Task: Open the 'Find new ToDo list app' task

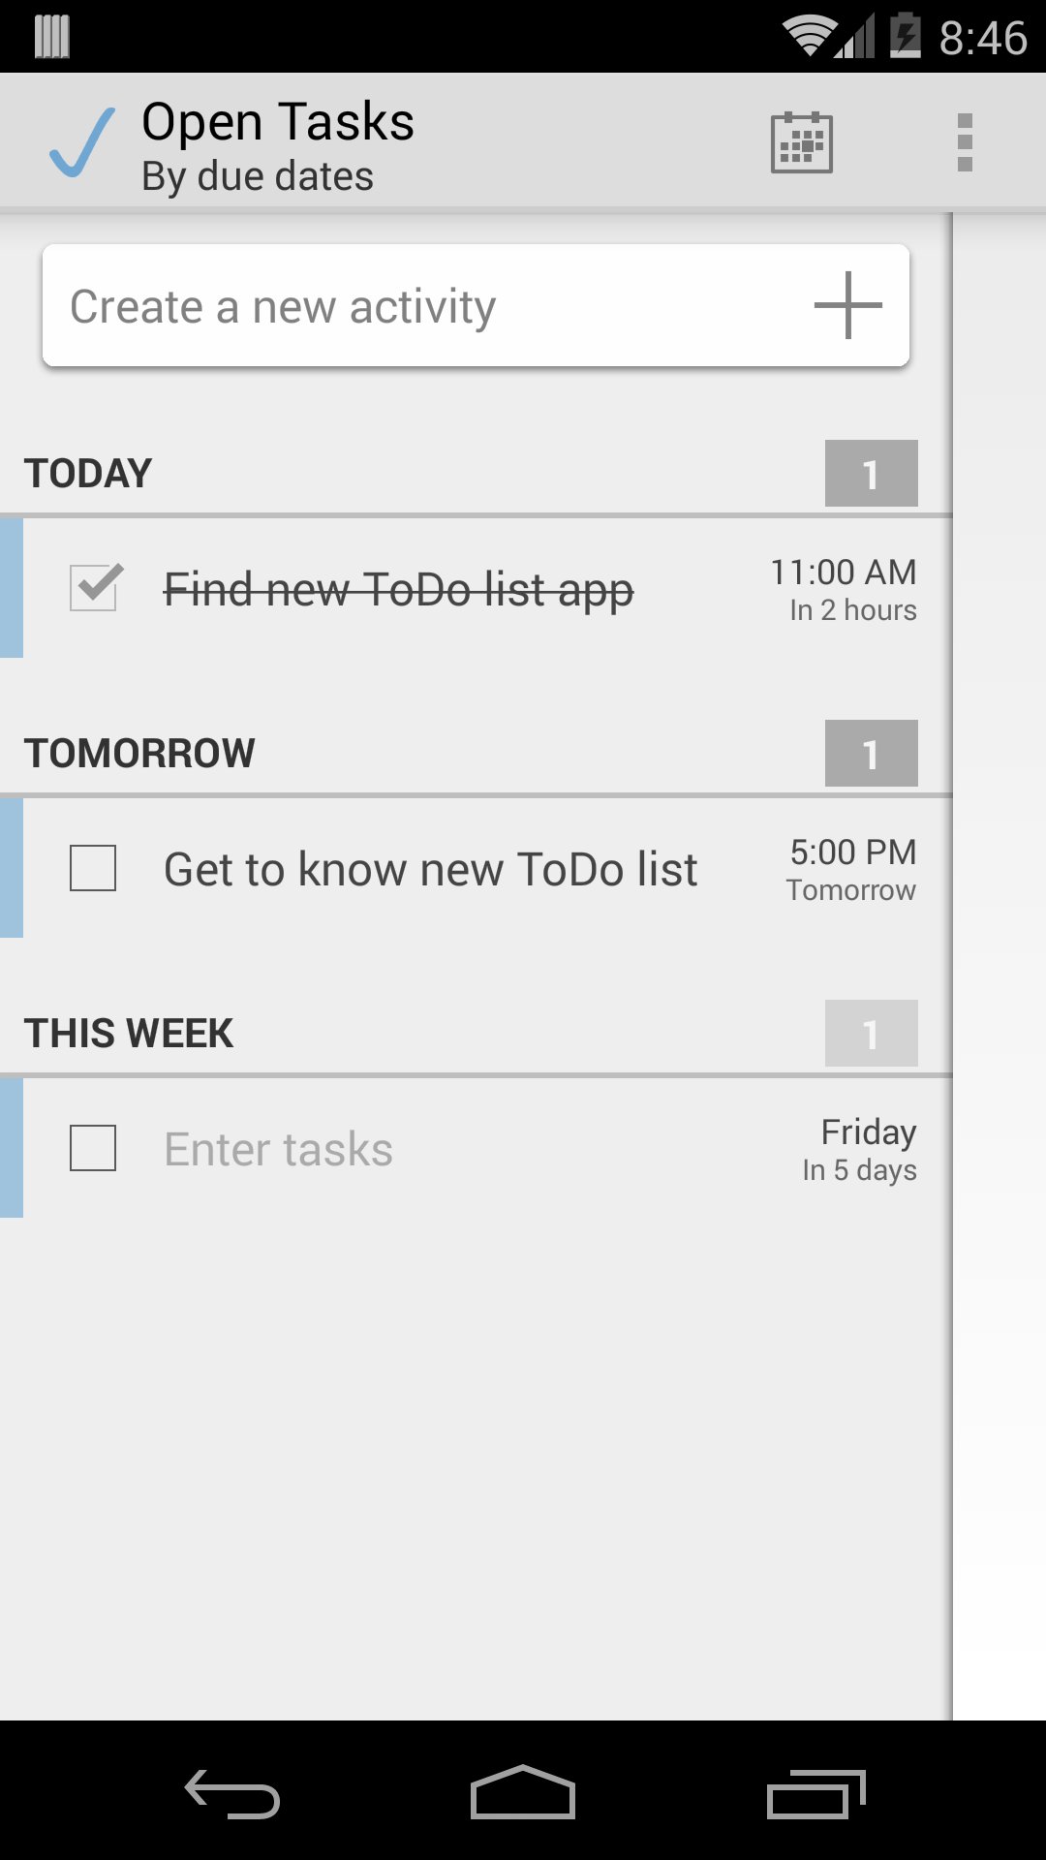Action: click(398, 589)
